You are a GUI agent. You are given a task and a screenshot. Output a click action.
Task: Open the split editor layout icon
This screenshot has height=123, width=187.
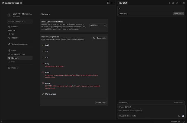coord(108,3)
